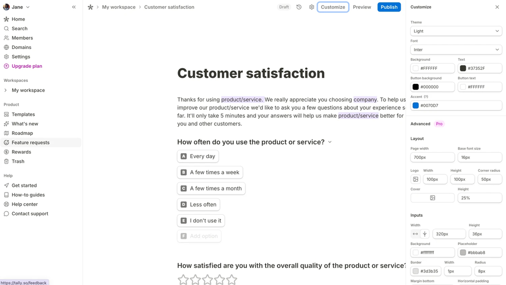Click the logo image upload icon
This screenshot has height=285, width=506.
coord(415,179)
